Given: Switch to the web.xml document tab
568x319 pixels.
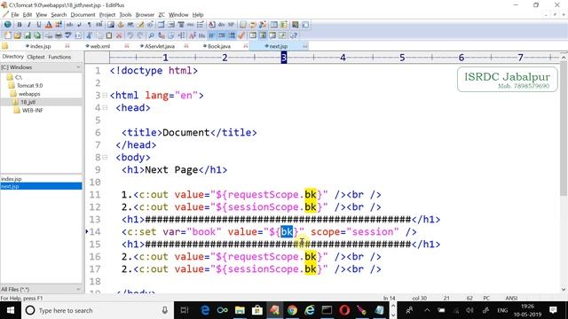Looking at the screenshot, I should pyautogui.click(x=100, y=46).
